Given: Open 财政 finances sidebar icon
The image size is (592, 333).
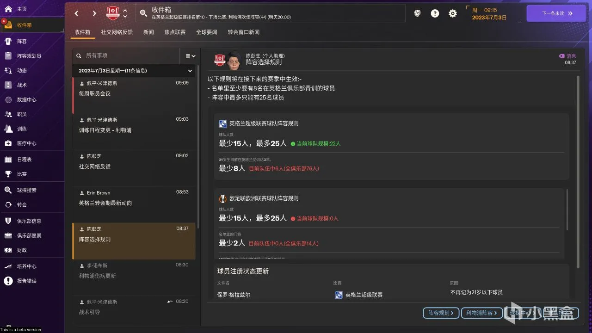Looking at the screenshot, I should coord(8,250).
